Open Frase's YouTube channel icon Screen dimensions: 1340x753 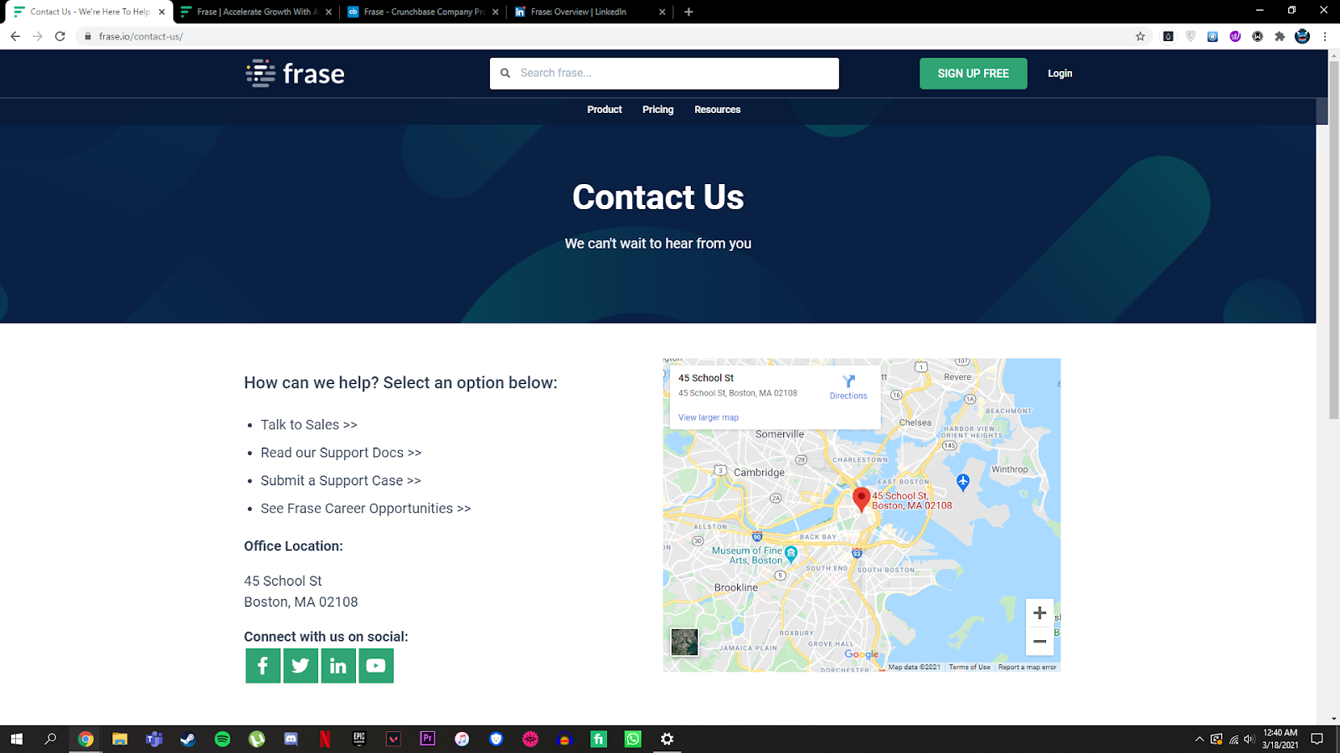tap(376, 666)
